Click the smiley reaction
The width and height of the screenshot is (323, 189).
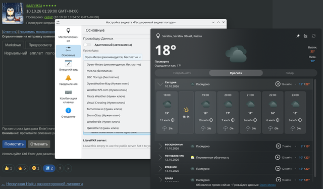pyautogui.click(x=35, y=168)
